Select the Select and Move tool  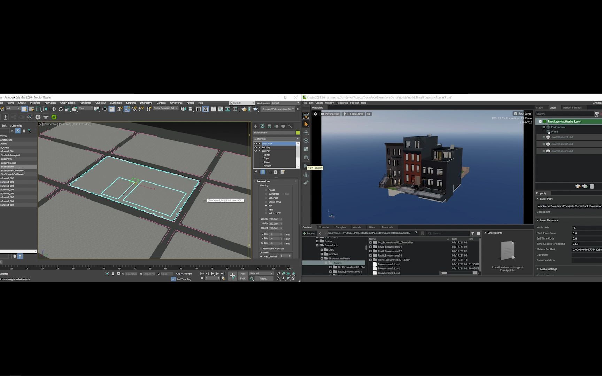coord(54,109)
